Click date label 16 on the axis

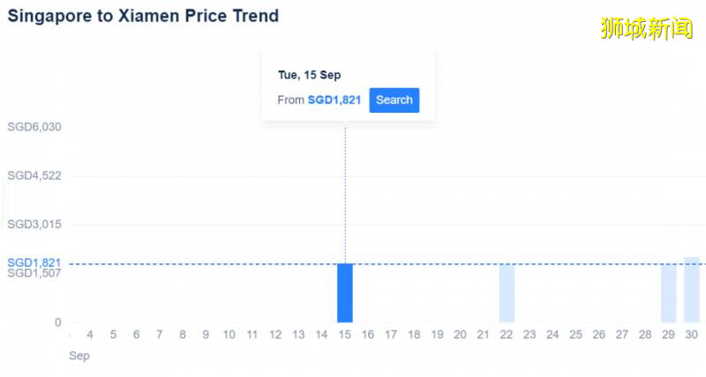tap(368, 336)
